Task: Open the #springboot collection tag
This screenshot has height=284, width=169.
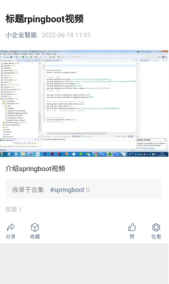Action: click(67, 190)
